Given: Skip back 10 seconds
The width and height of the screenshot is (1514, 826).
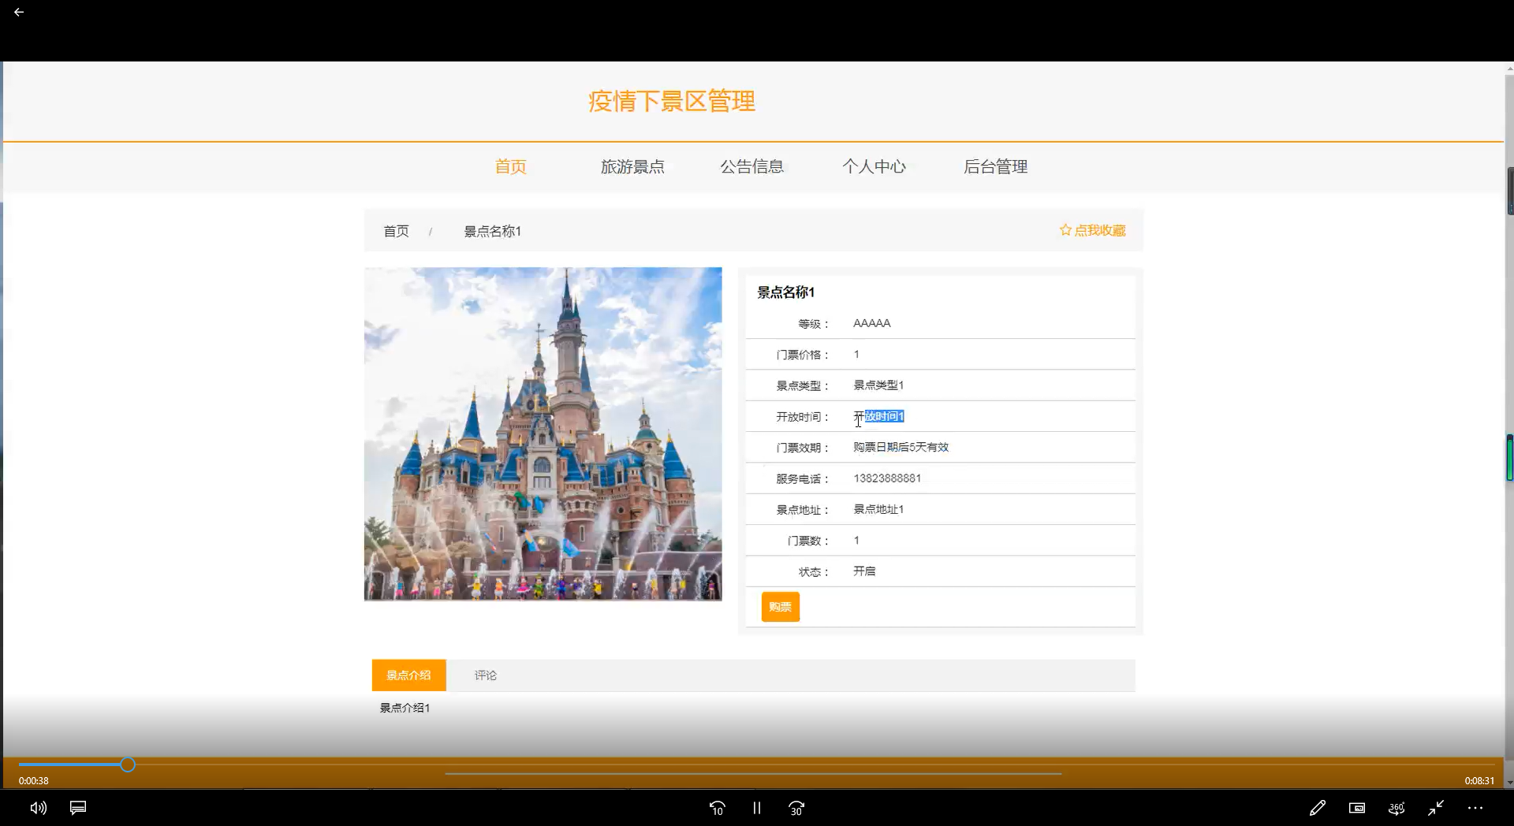Looking at the screenshot, I should click(717, 808).
